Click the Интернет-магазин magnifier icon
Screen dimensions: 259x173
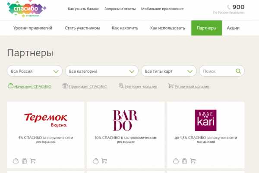(x=121, y=86)
